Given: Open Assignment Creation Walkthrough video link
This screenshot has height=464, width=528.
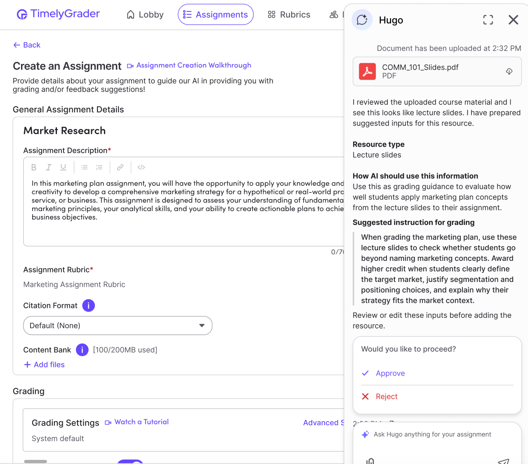Looking at the screenshot, I should (x=189, y=65).
